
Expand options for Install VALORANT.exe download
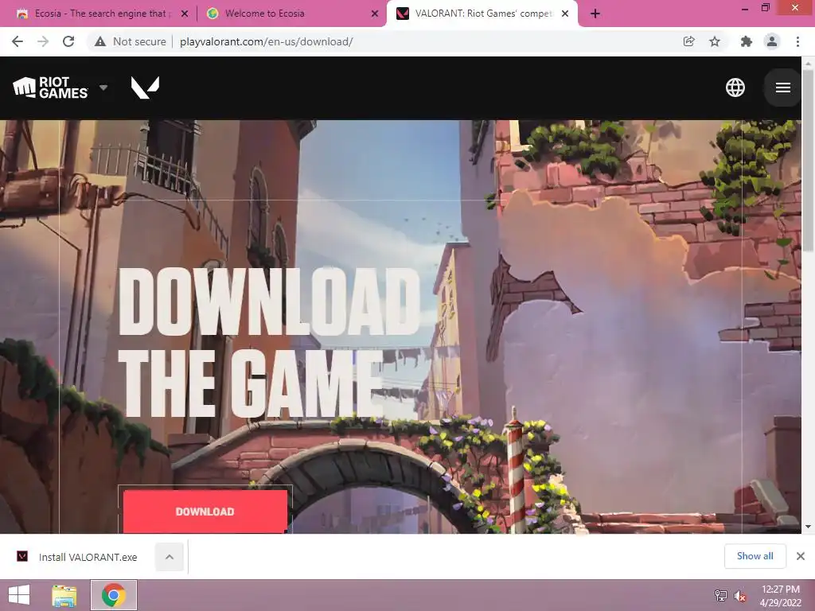[x=170, y=557]
